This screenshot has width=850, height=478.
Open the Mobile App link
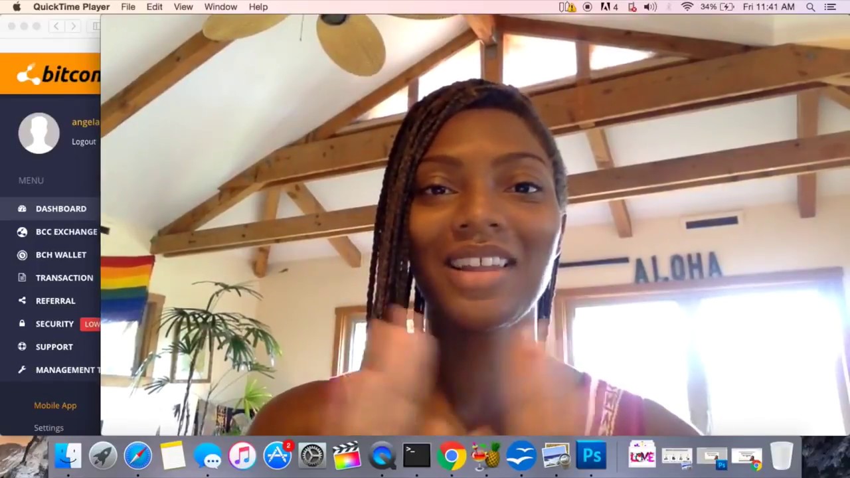55,405
